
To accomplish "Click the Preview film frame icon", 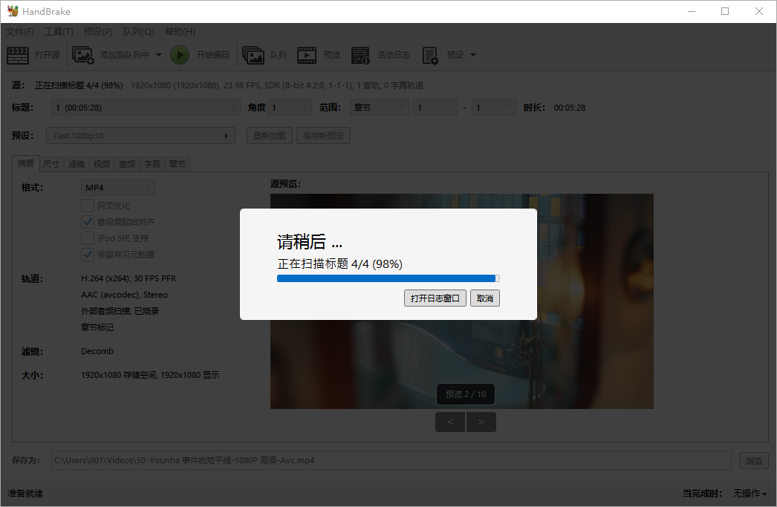I will pos(307,55).
